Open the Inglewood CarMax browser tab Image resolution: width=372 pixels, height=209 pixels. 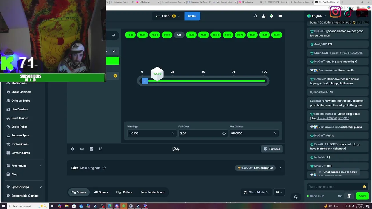pyautogui.click(x=198, y=2)
